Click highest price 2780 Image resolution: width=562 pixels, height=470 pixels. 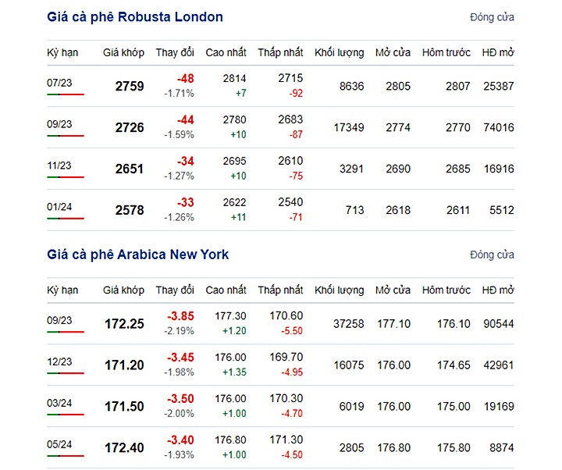[x=234, y=119]
